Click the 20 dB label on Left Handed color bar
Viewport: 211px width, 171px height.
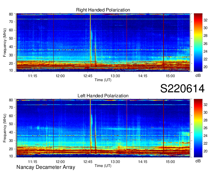click(x=205, y=151)
